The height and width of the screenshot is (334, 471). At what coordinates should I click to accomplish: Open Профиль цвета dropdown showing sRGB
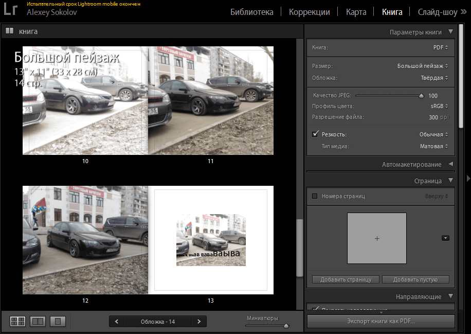click(439, 106)
